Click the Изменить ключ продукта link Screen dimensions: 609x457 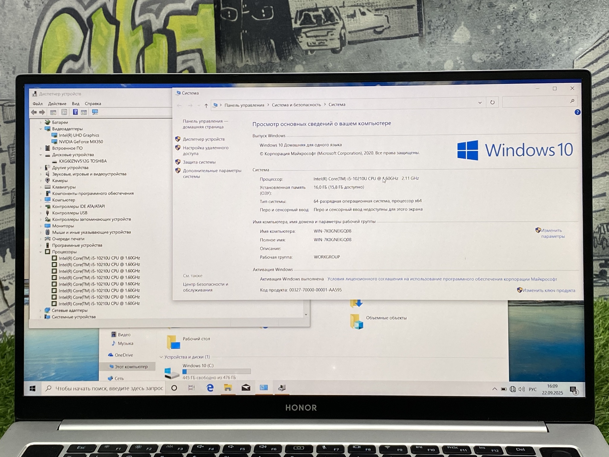point(549,290)
